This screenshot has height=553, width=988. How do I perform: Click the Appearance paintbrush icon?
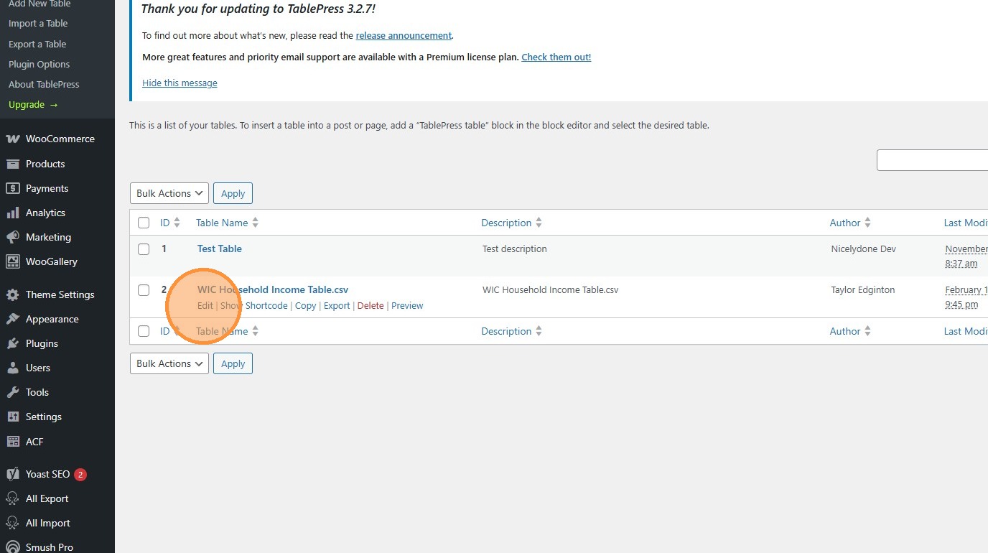point(12,319)
